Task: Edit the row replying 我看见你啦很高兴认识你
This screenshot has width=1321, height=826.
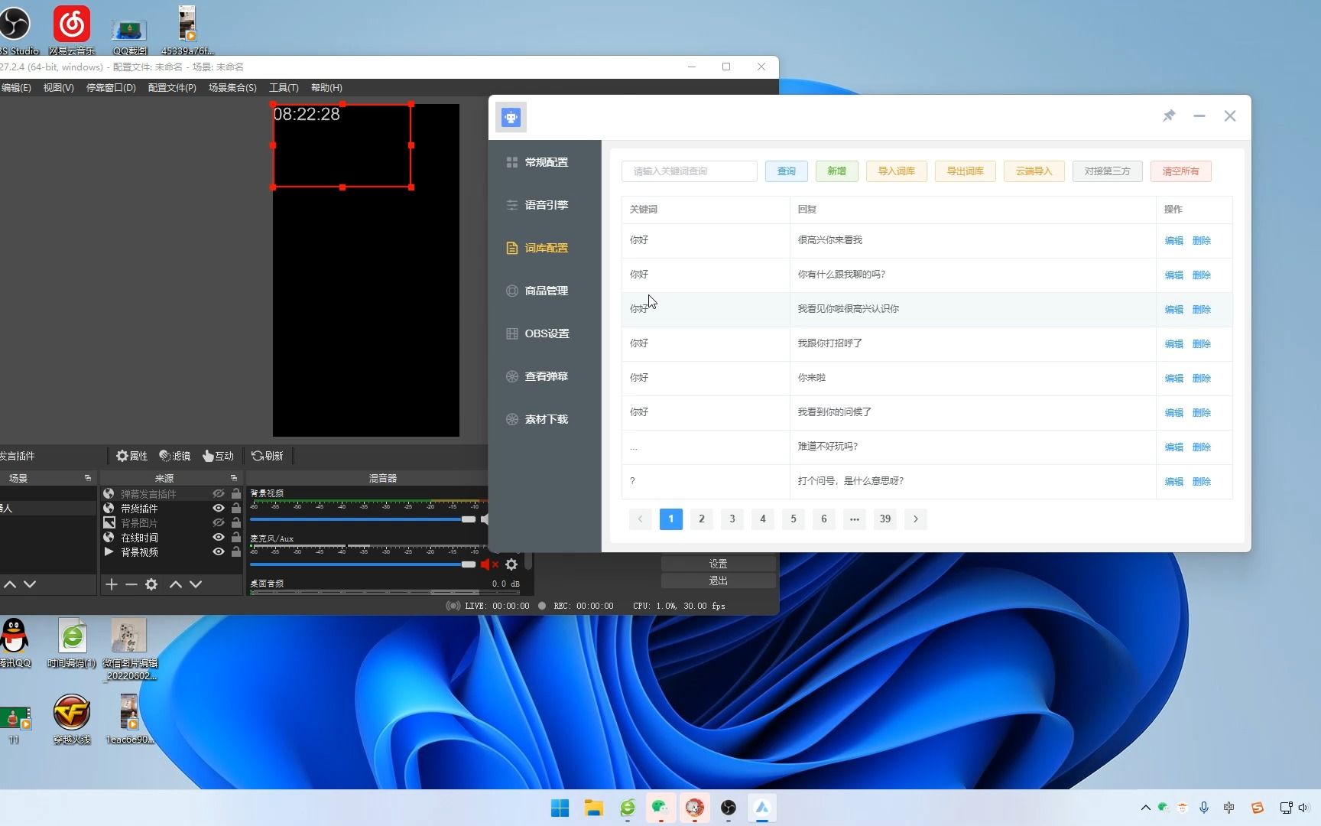Action: (x=1173, y=309)
